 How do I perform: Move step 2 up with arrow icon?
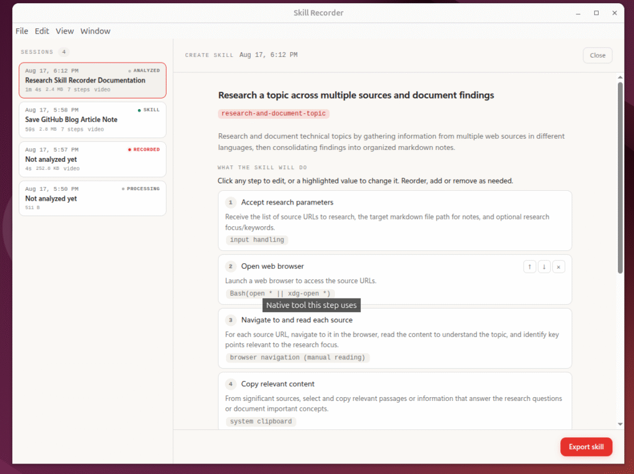(529, 267)
